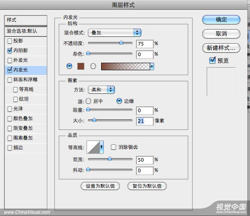Select the 样式 styles header item
The height and width of the screenshot is (216, 250).
click(26, 20)
